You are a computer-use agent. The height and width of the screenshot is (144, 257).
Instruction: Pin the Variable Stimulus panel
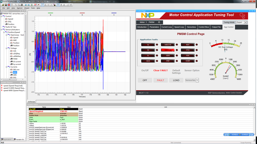23,82
